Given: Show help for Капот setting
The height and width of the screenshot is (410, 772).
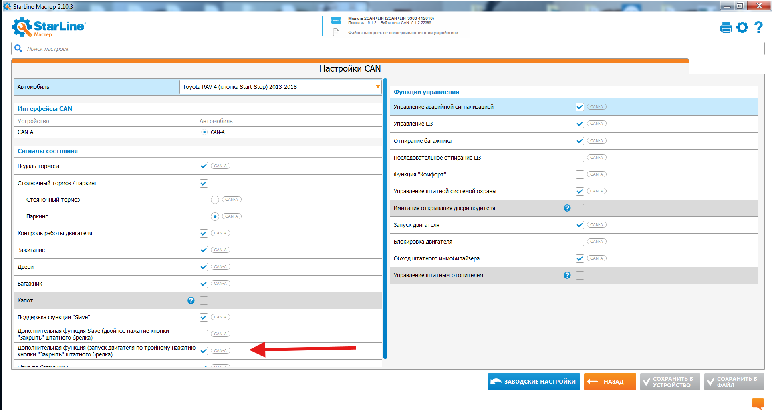Looking at the screenshot, I should [191, 300].
